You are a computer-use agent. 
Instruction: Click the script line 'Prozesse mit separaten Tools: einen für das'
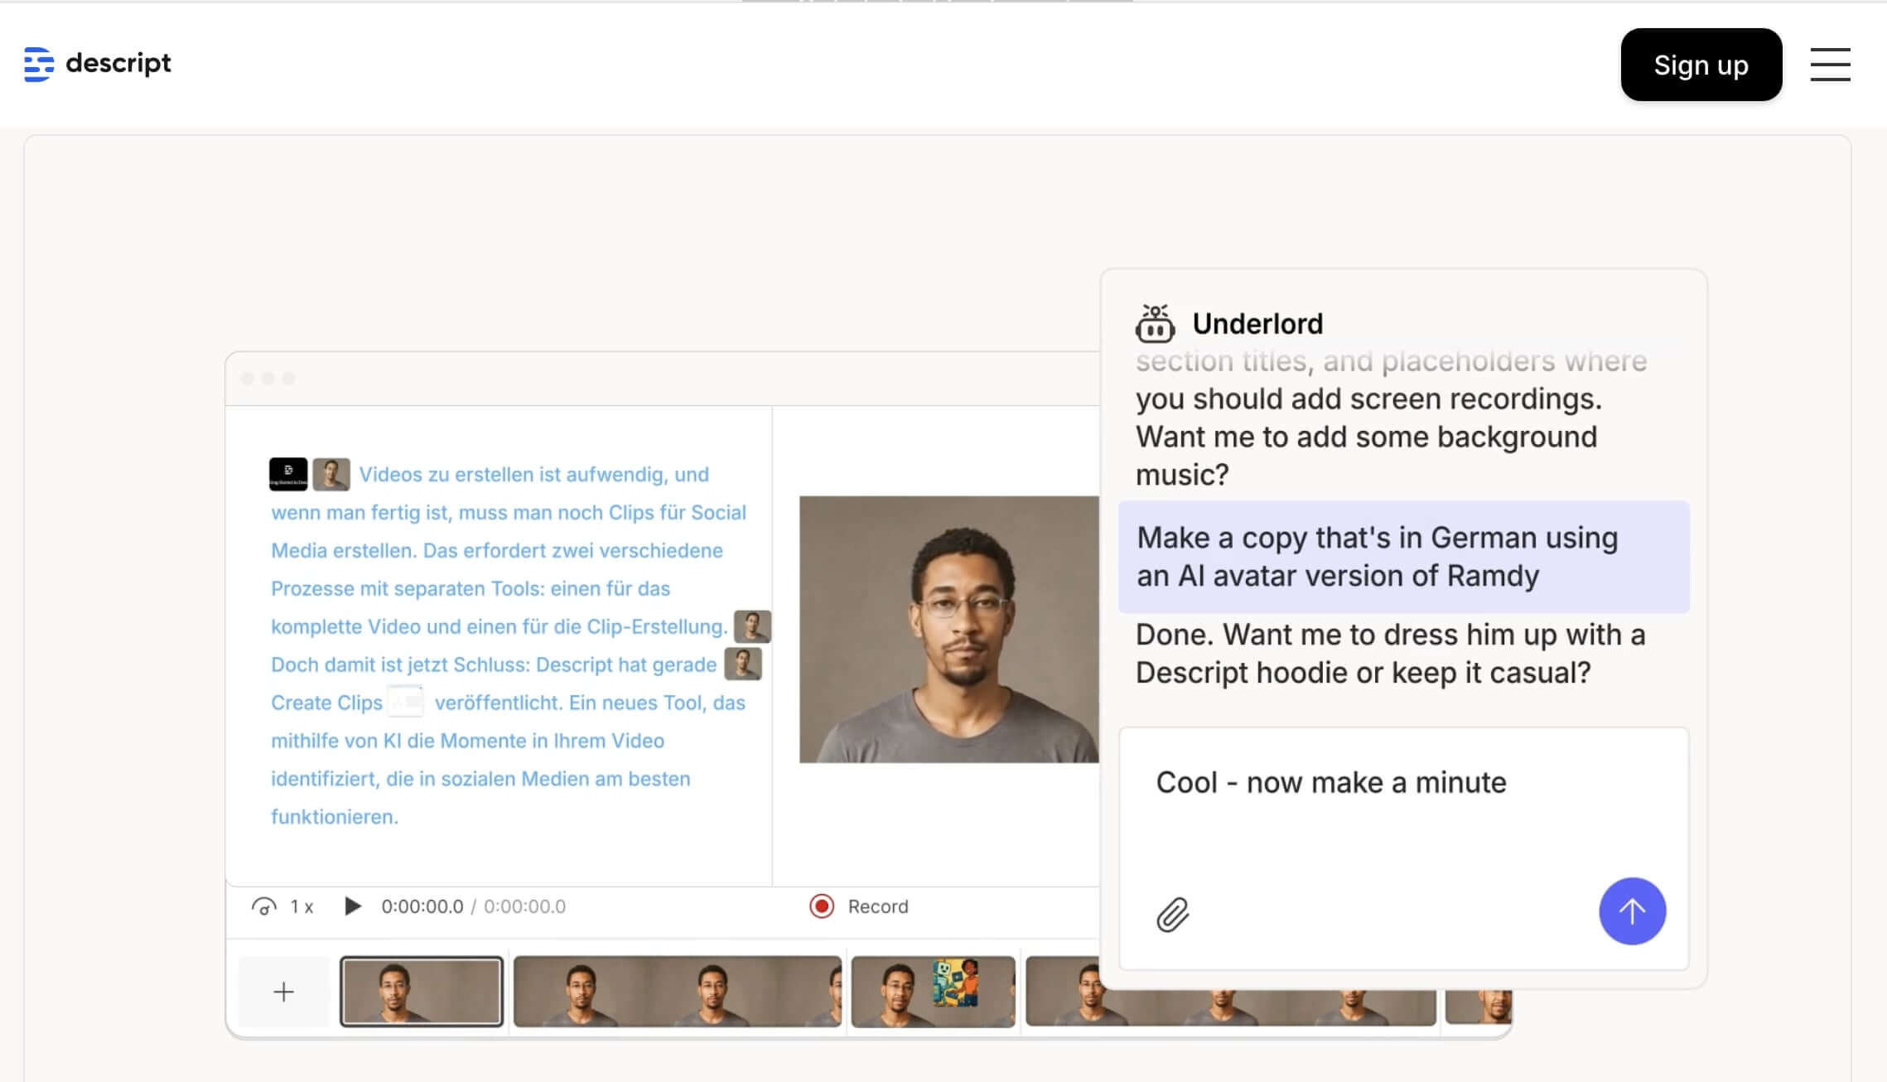[471, 589]
